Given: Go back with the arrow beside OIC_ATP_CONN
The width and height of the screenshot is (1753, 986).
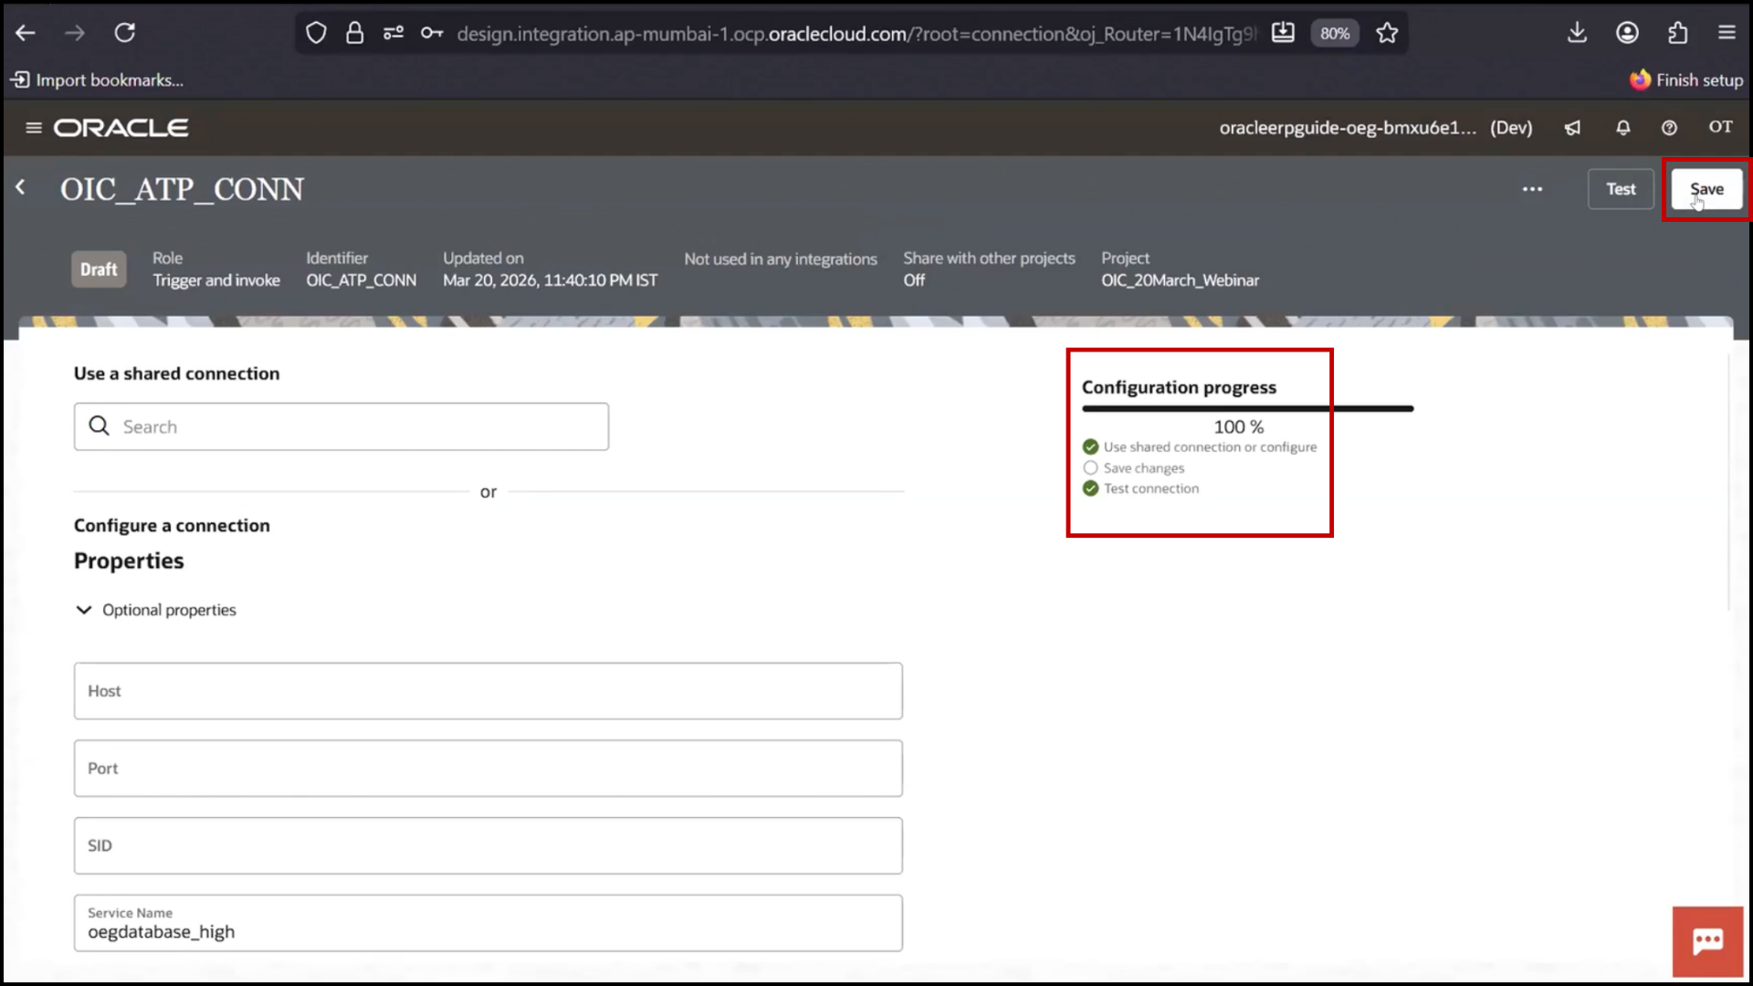Looking at the screenshot, I should tap(20, 187).
